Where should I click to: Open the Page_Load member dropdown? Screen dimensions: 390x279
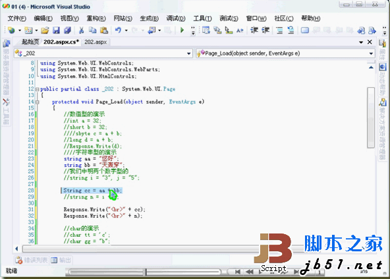click(x=285, y=53)
